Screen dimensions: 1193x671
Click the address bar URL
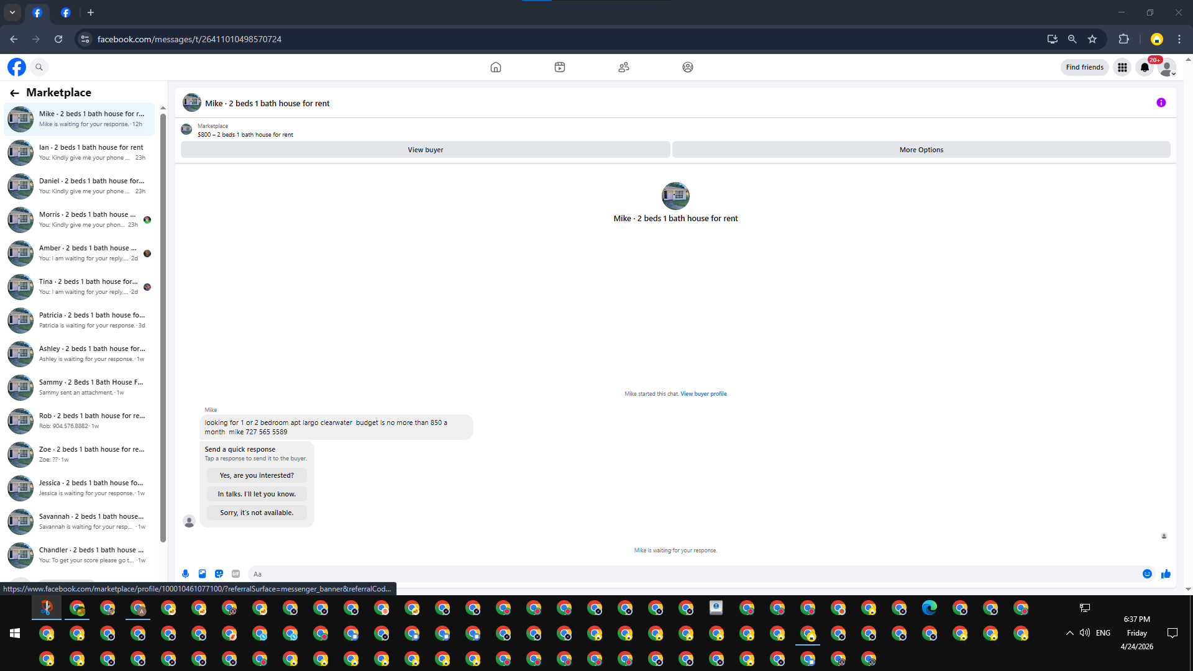[190, 39]
